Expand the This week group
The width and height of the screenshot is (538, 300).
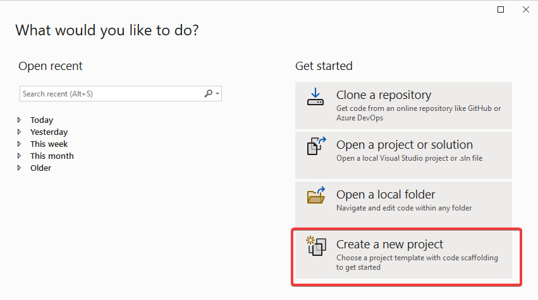click(19, 144)
